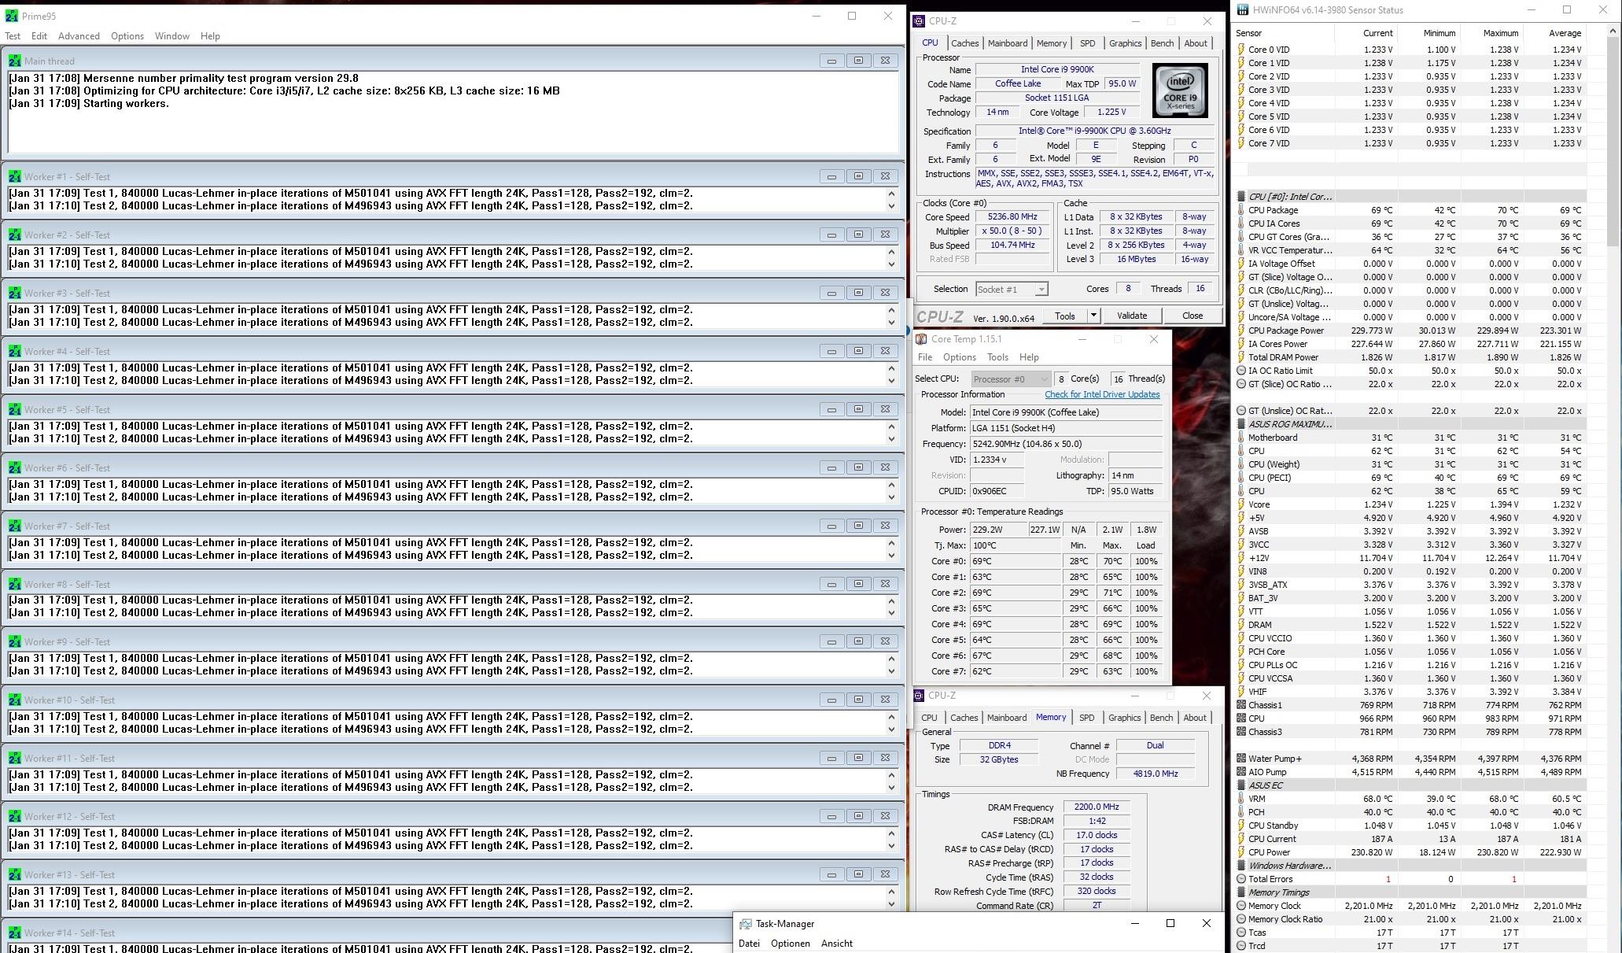Click the Main thread window title icon
Viewport: 1622px width, 953px height.
click(x=14, y=61)
